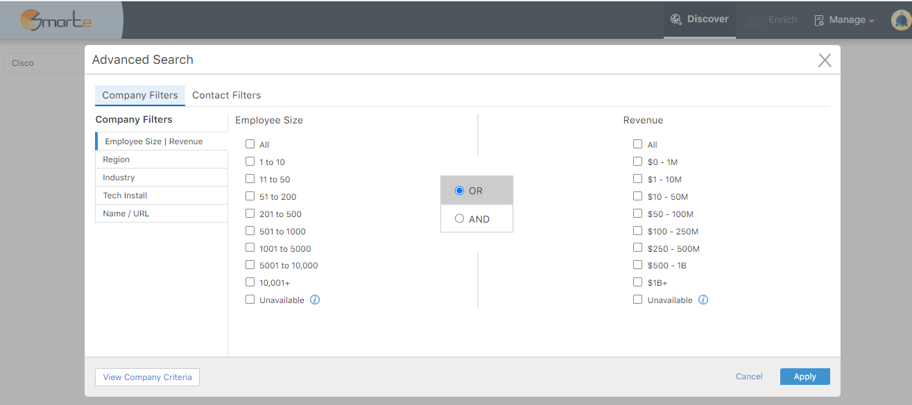
Task: Click the info icon beside Employee Size Unavailable
Action: pos(315,299)
